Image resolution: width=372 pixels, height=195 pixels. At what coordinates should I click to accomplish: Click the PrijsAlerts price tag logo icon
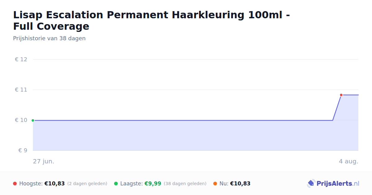tap(311, 184)
